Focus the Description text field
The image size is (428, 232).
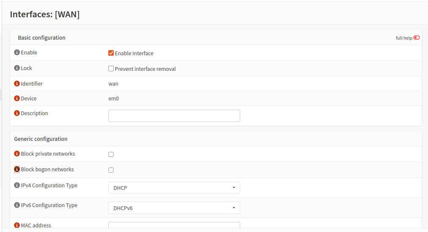click(x=174, y=116)
